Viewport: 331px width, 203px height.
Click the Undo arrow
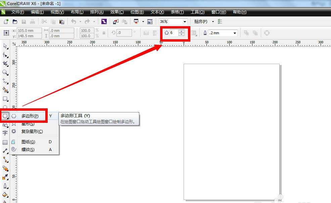74,21
